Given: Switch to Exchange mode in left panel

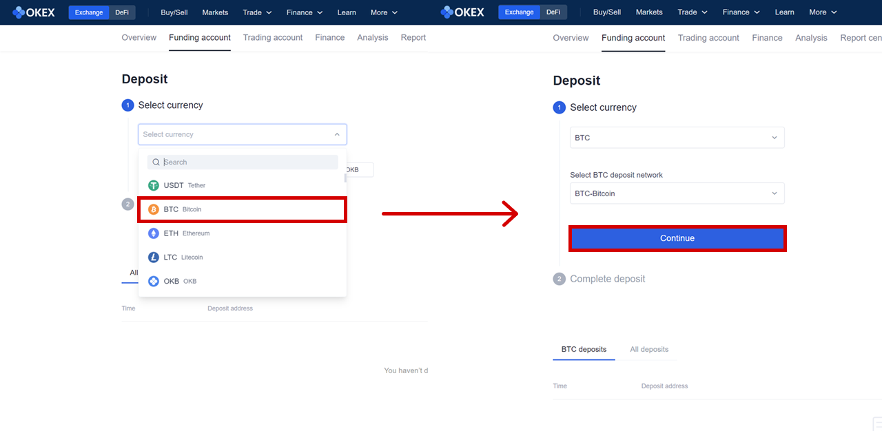Looking at the screenshot, I should pyautogui.click(x=89, y=12).
